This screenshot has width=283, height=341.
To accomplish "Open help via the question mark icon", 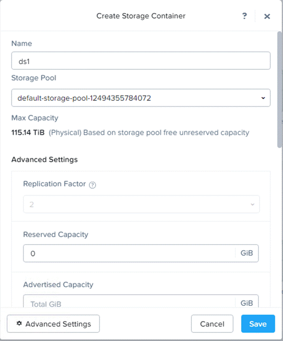I will point(244,16).
